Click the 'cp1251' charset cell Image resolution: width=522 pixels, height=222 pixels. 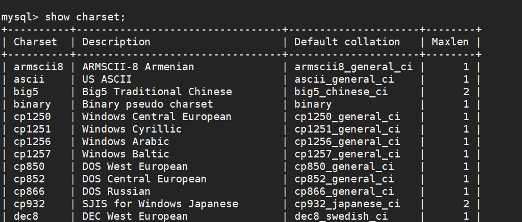(x=32, y=129)
